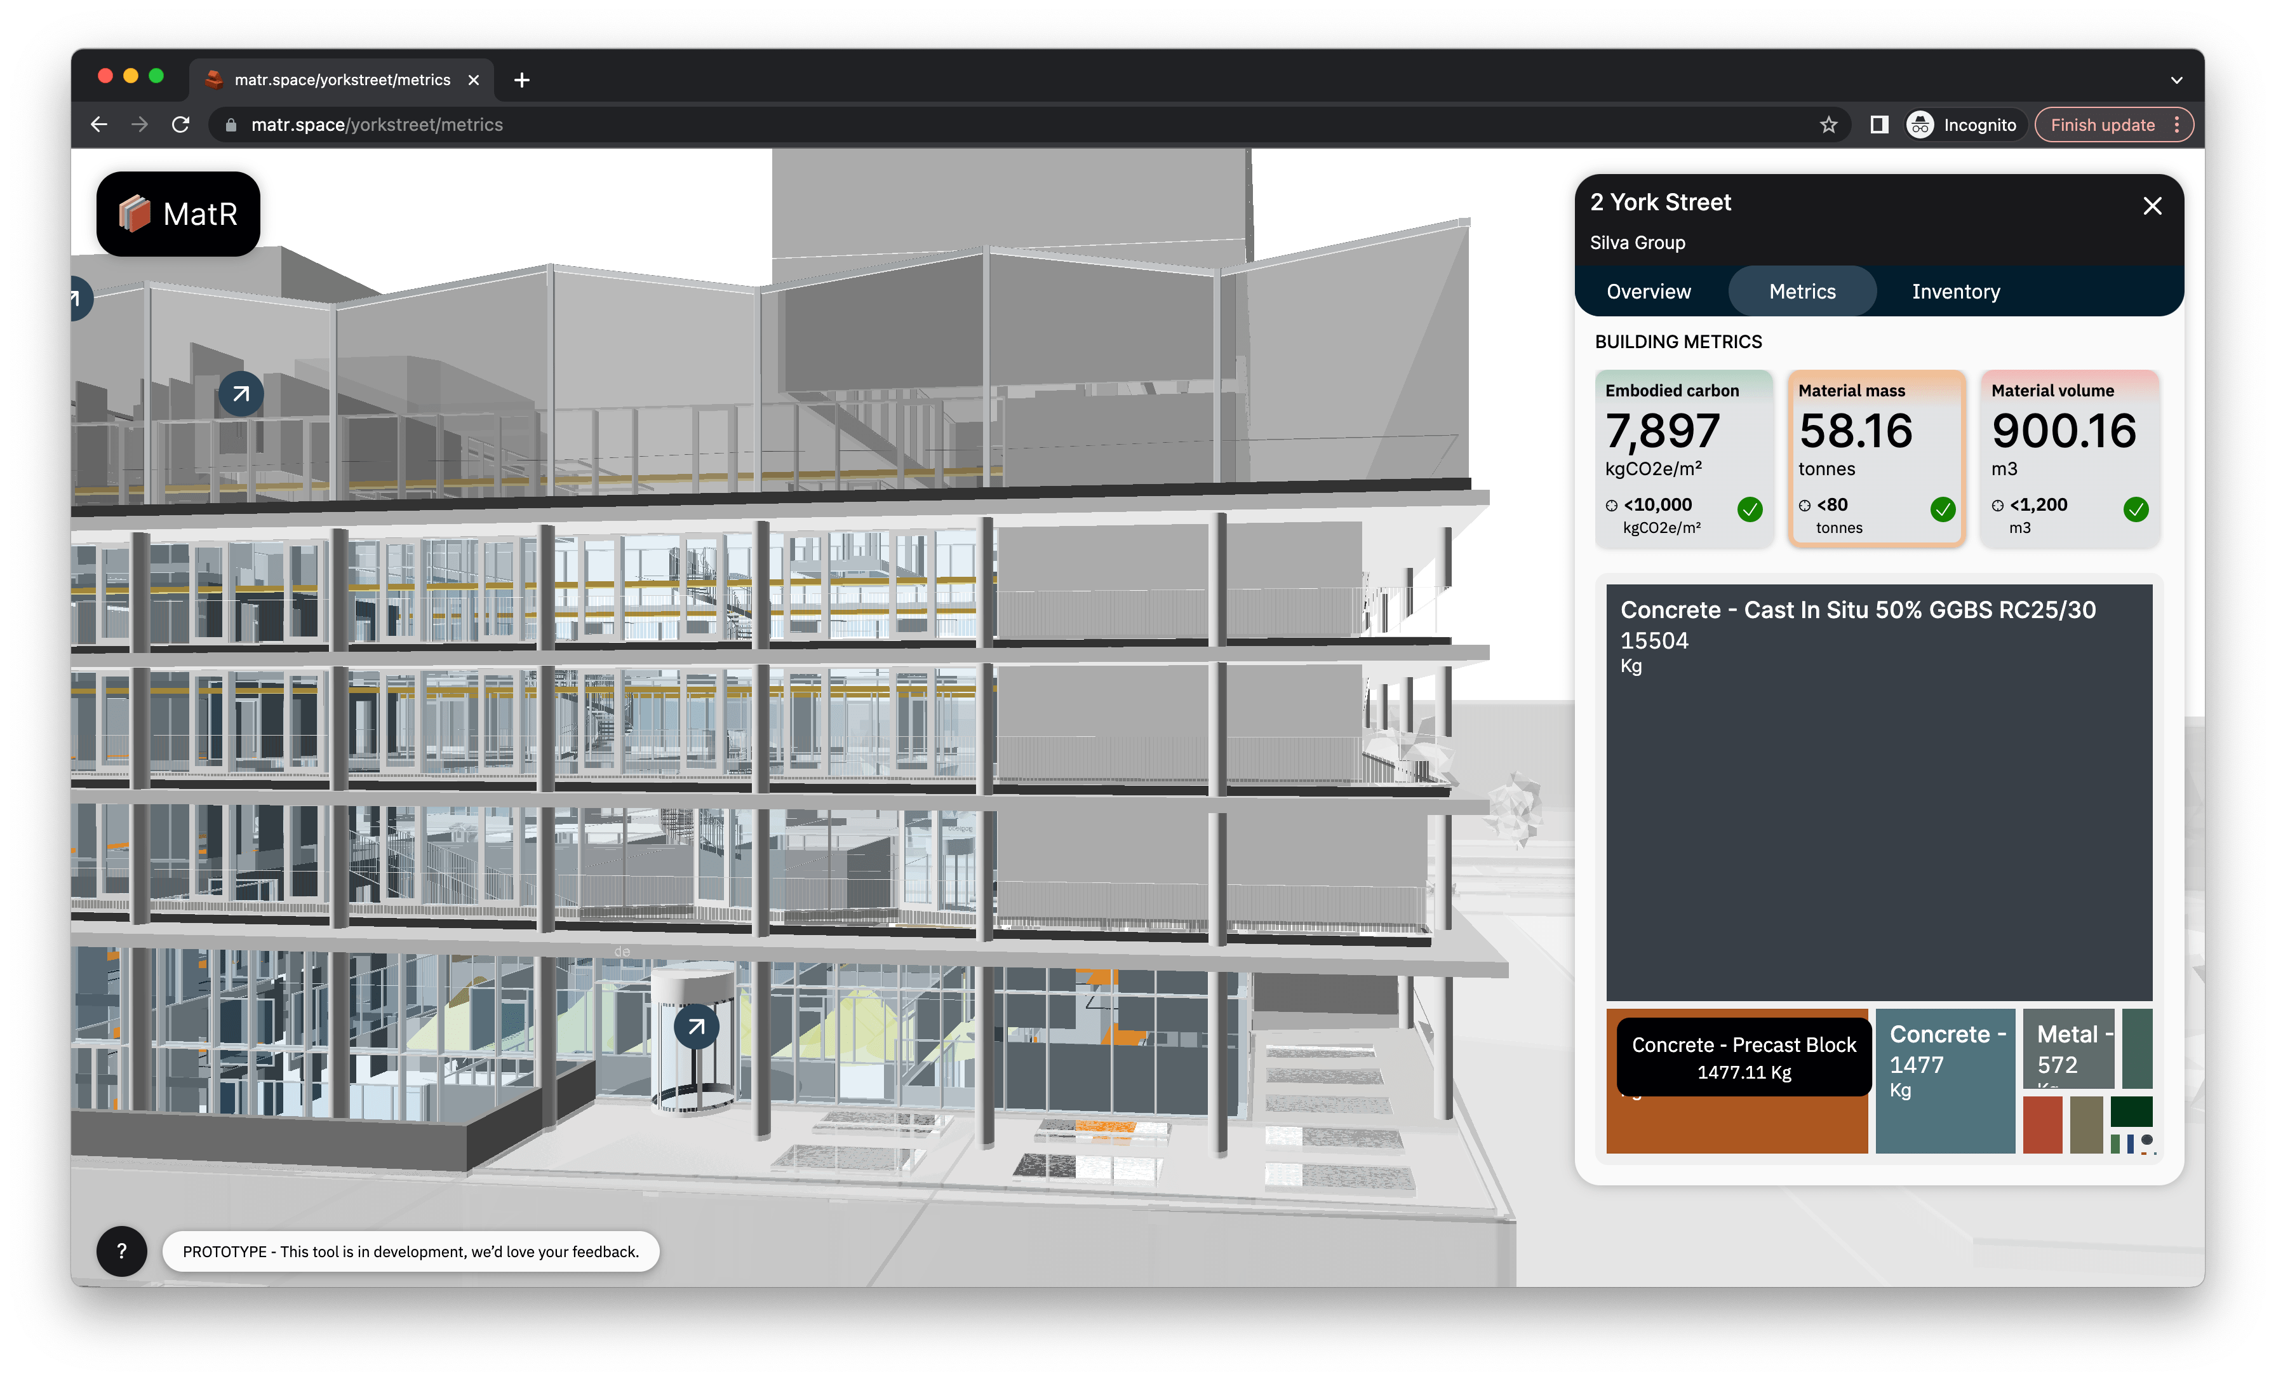
Task: Bookmark this page with the star icon
Action: pyautogui.click(x=1828, y=125)
